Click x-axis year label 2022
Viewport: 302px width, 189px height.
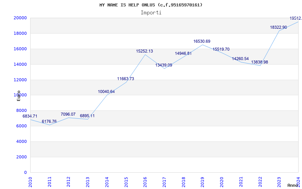(x=260, y=182)
